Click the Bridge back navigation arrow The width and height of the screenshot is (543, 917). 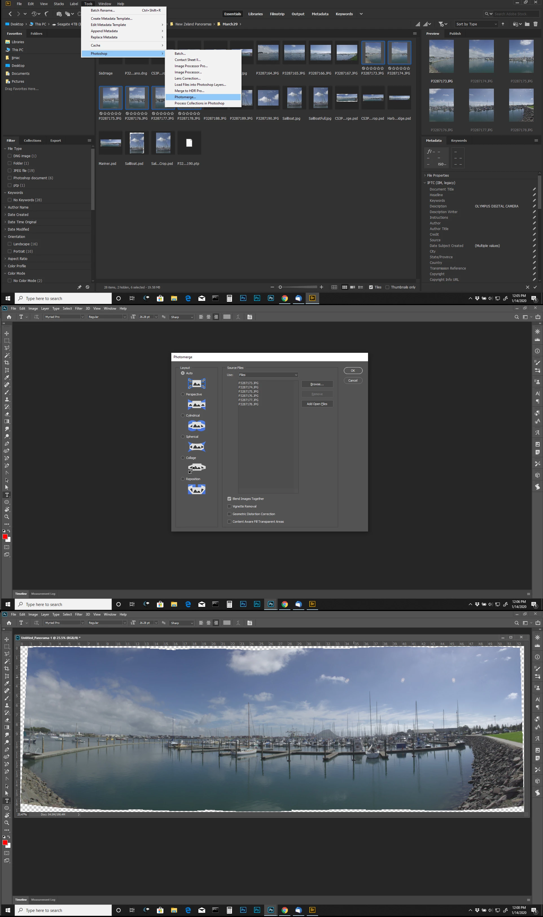click(x=10, y=14)
